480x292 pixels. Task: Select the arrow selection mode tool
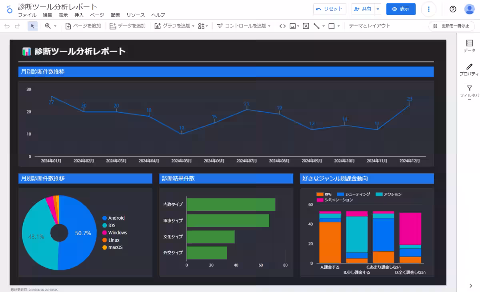tap(32, 26)
